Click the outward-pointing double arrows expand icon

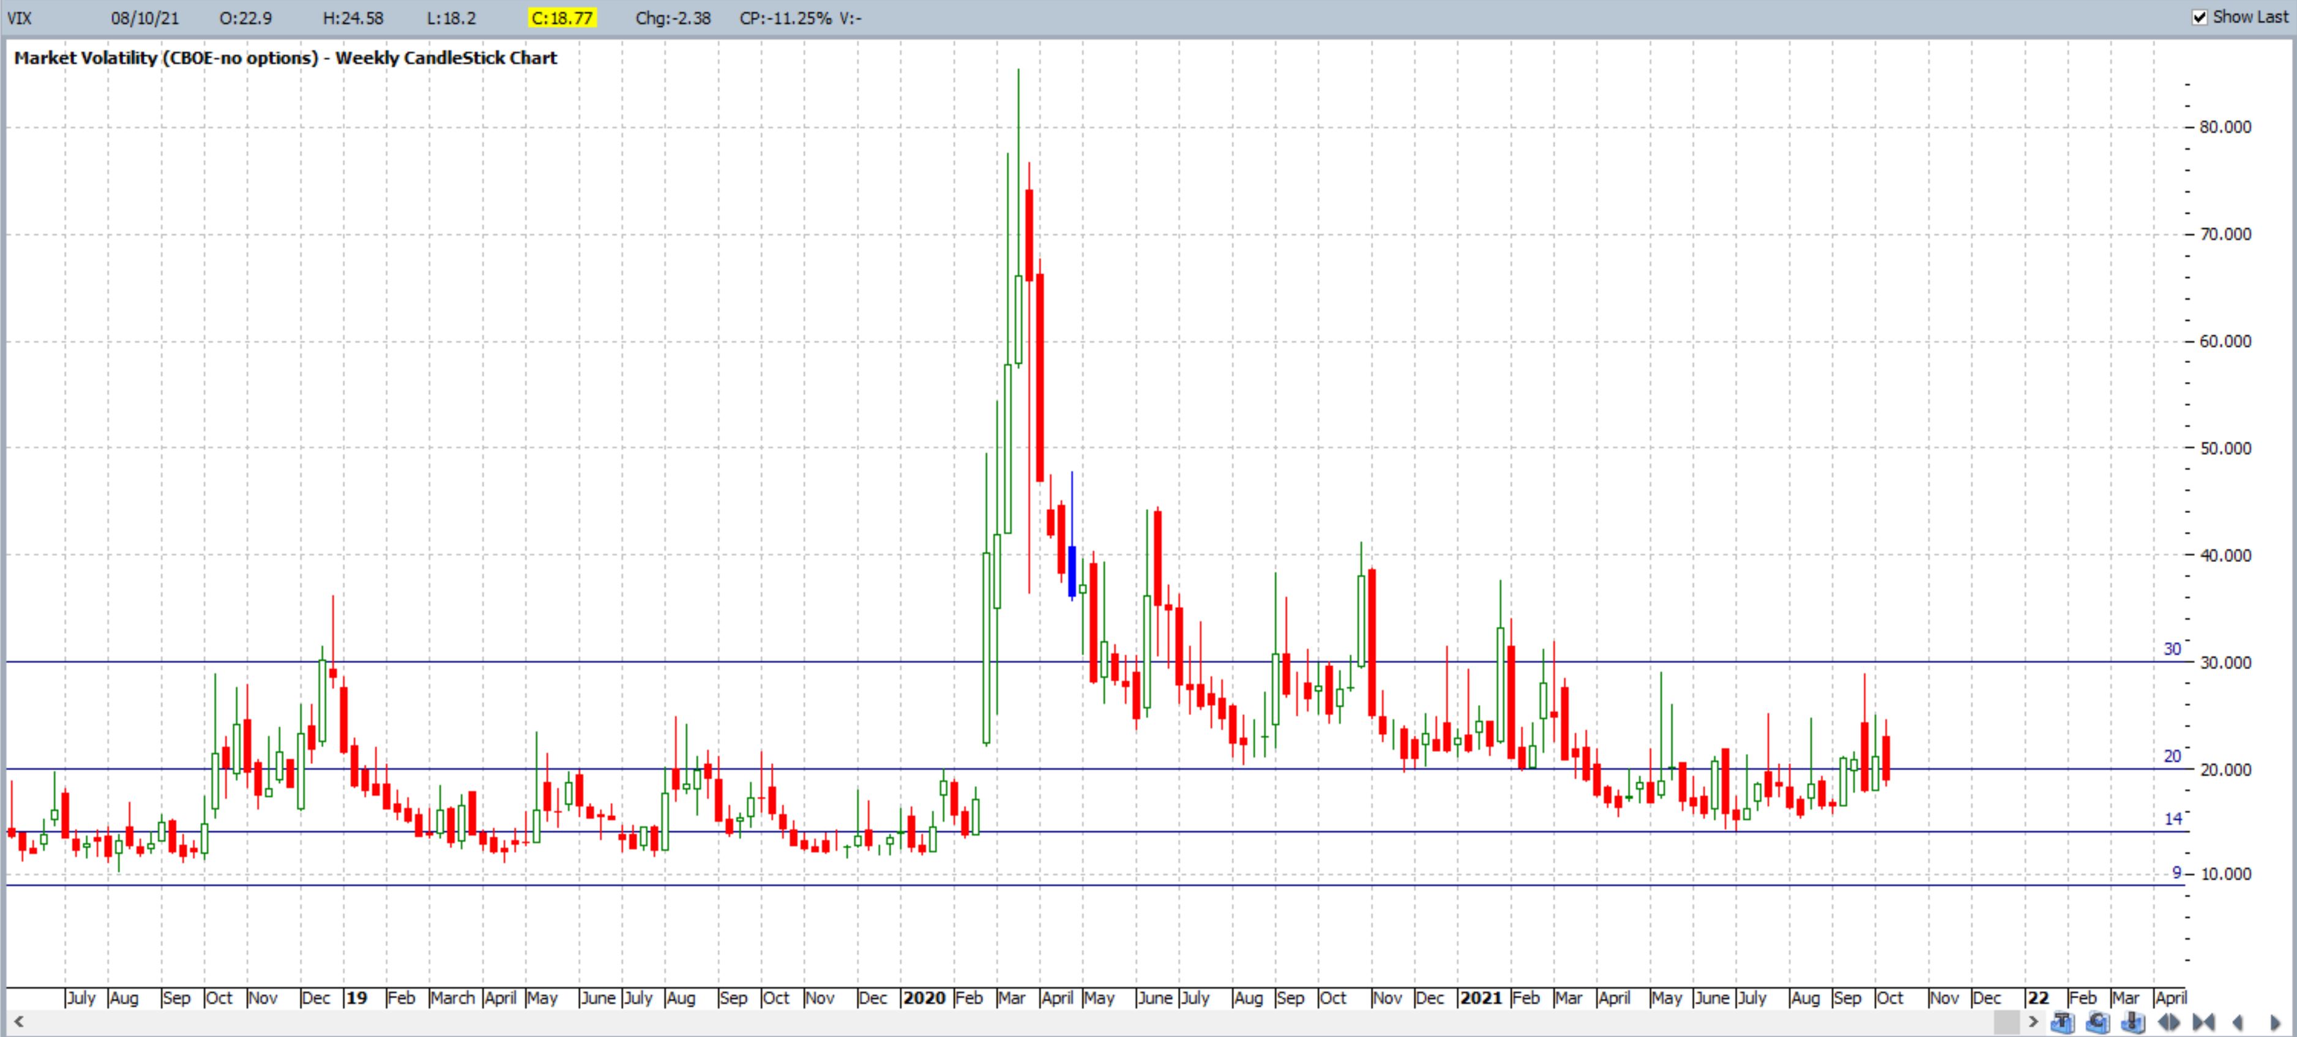[x=2168, y=1022]
